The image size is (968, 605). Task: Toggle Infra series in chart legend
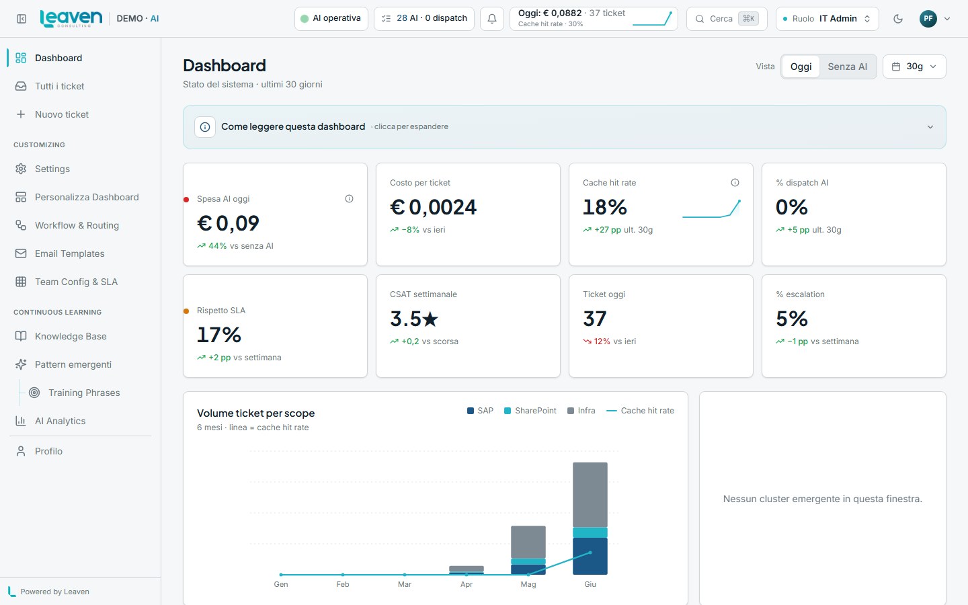[581, 411]
